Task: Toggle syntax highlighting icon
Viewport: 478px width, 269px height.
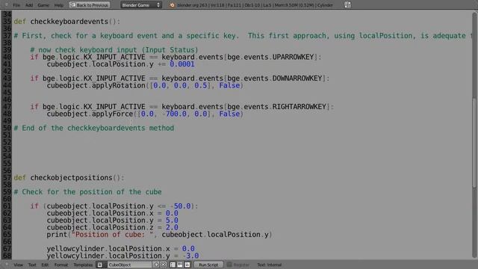Action: point(187,265)
